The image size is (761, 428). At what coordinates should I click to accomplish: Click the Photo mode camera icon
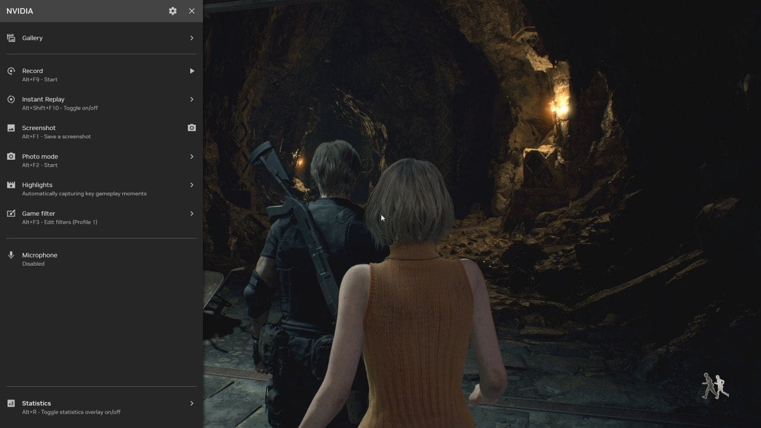(11, 157)
